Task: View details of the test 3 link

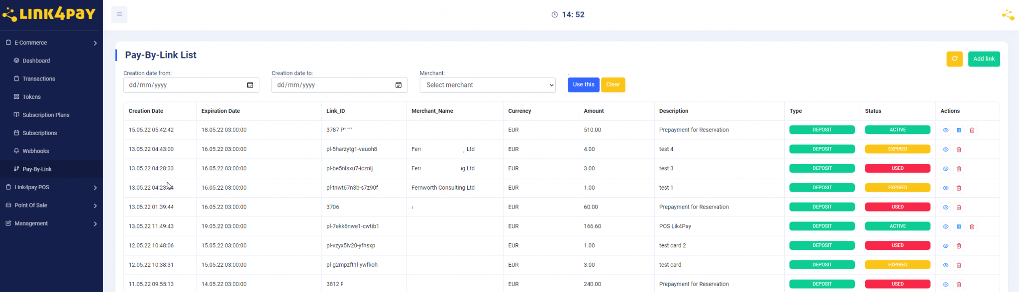Action: 945,169
